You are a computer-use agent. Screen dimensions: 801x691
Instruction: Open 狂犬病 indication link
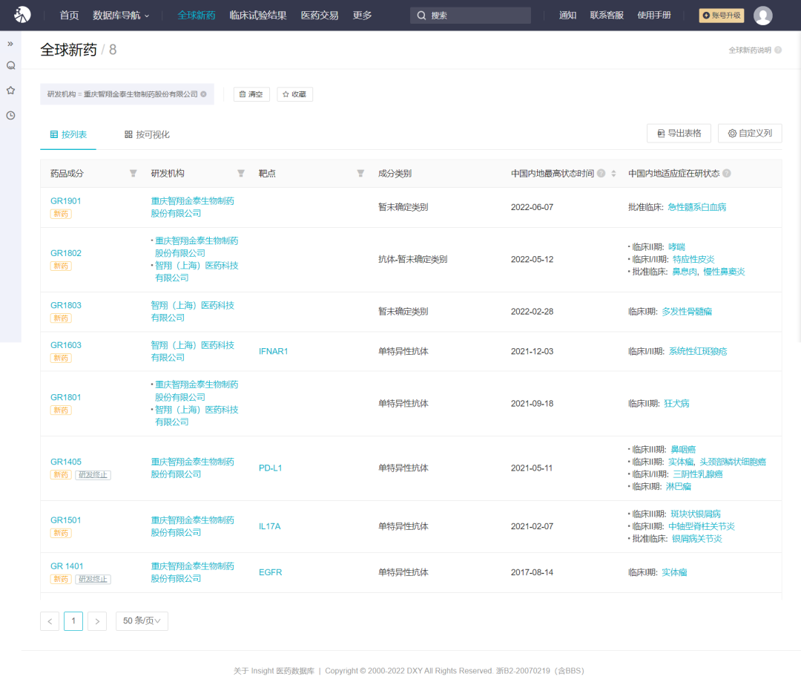click(x=676, y=403)
